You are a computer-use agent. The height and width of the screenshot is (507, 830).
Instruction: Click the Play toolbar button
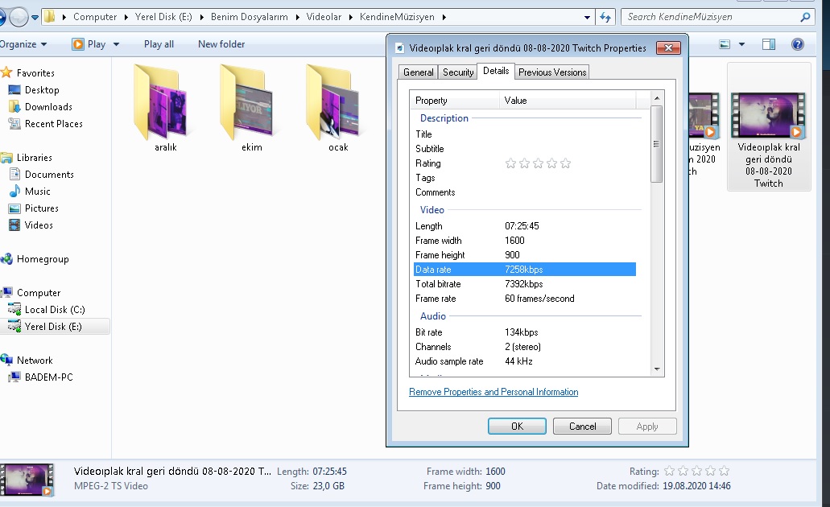click(x=89, y=44)
